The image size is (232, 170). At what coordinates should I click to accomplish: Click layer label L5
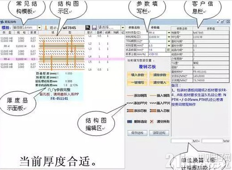pos(90,62)
